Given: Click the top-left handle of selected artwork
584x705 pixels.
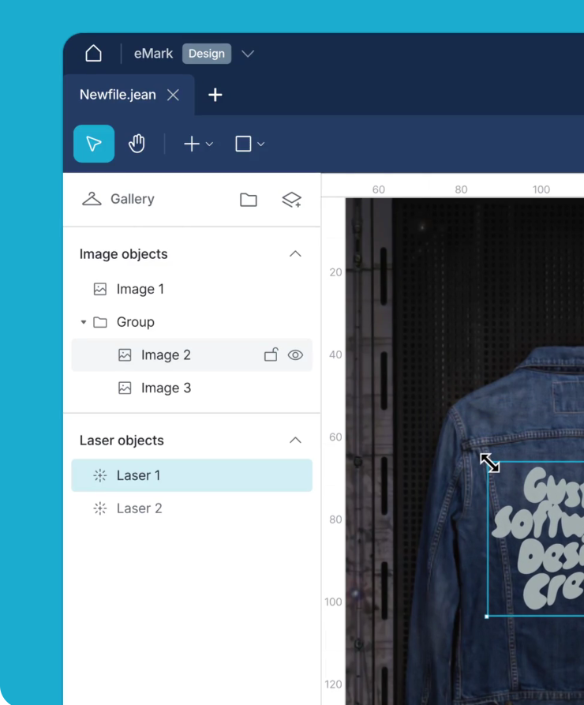Looking at the screenshot, I should pos(489,462).
